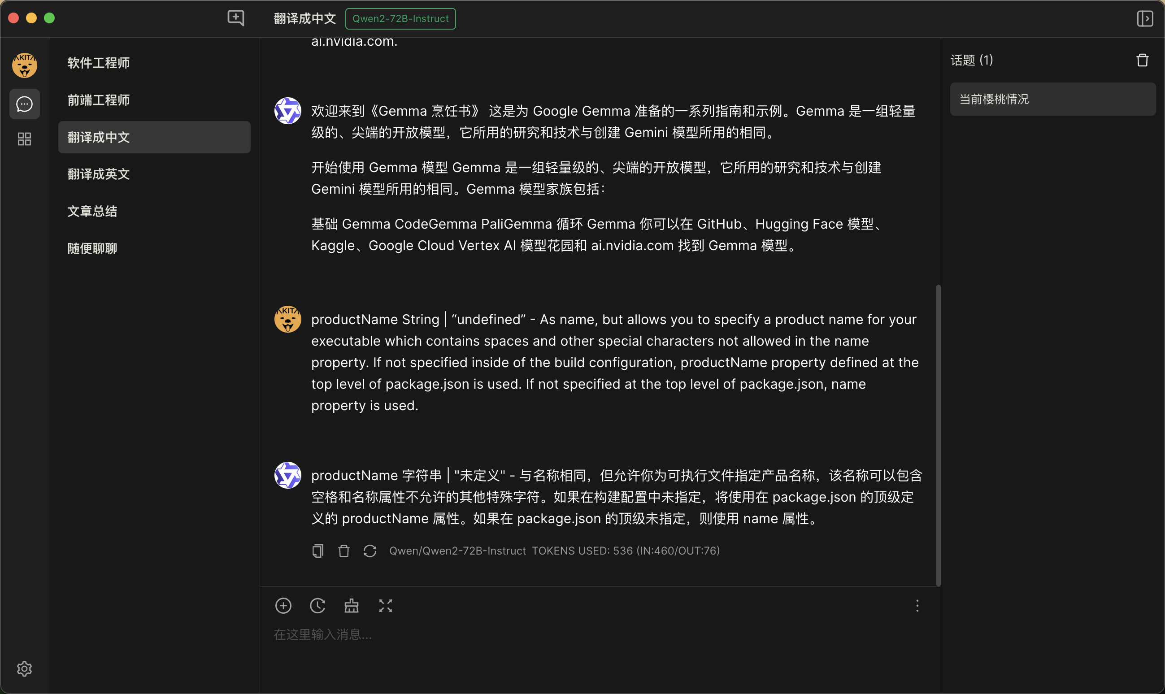
Task: Click the new topic icon in the title bar
Action: (x=236, y=18)
